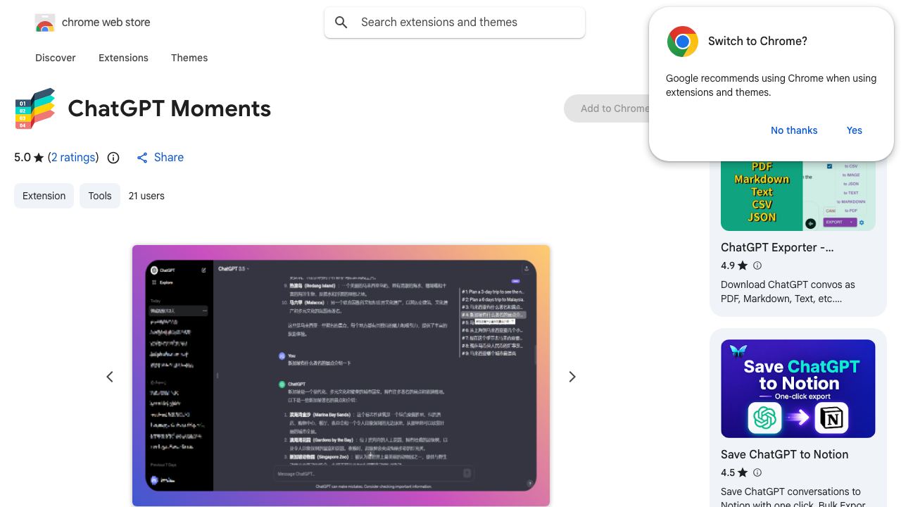
Task: Share the ChatGPT Moments extension
Action: click(160, 158)
